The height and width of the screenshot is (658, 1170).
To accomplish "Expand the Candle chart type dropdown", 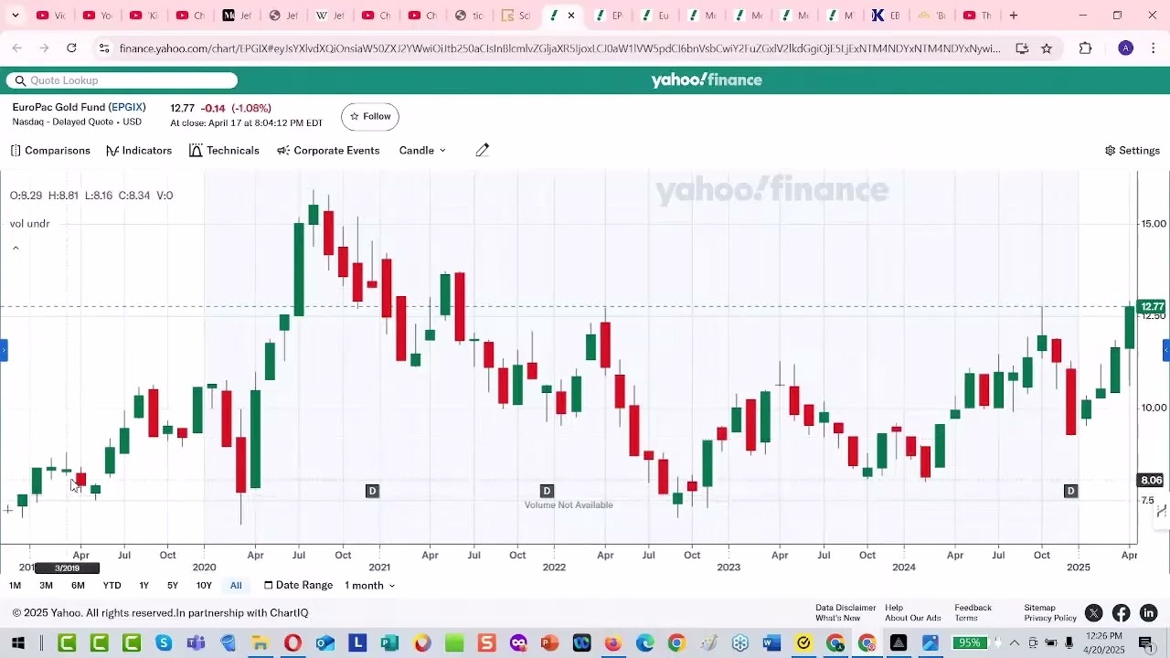I will pyautogui.click(x=422, y=151).
